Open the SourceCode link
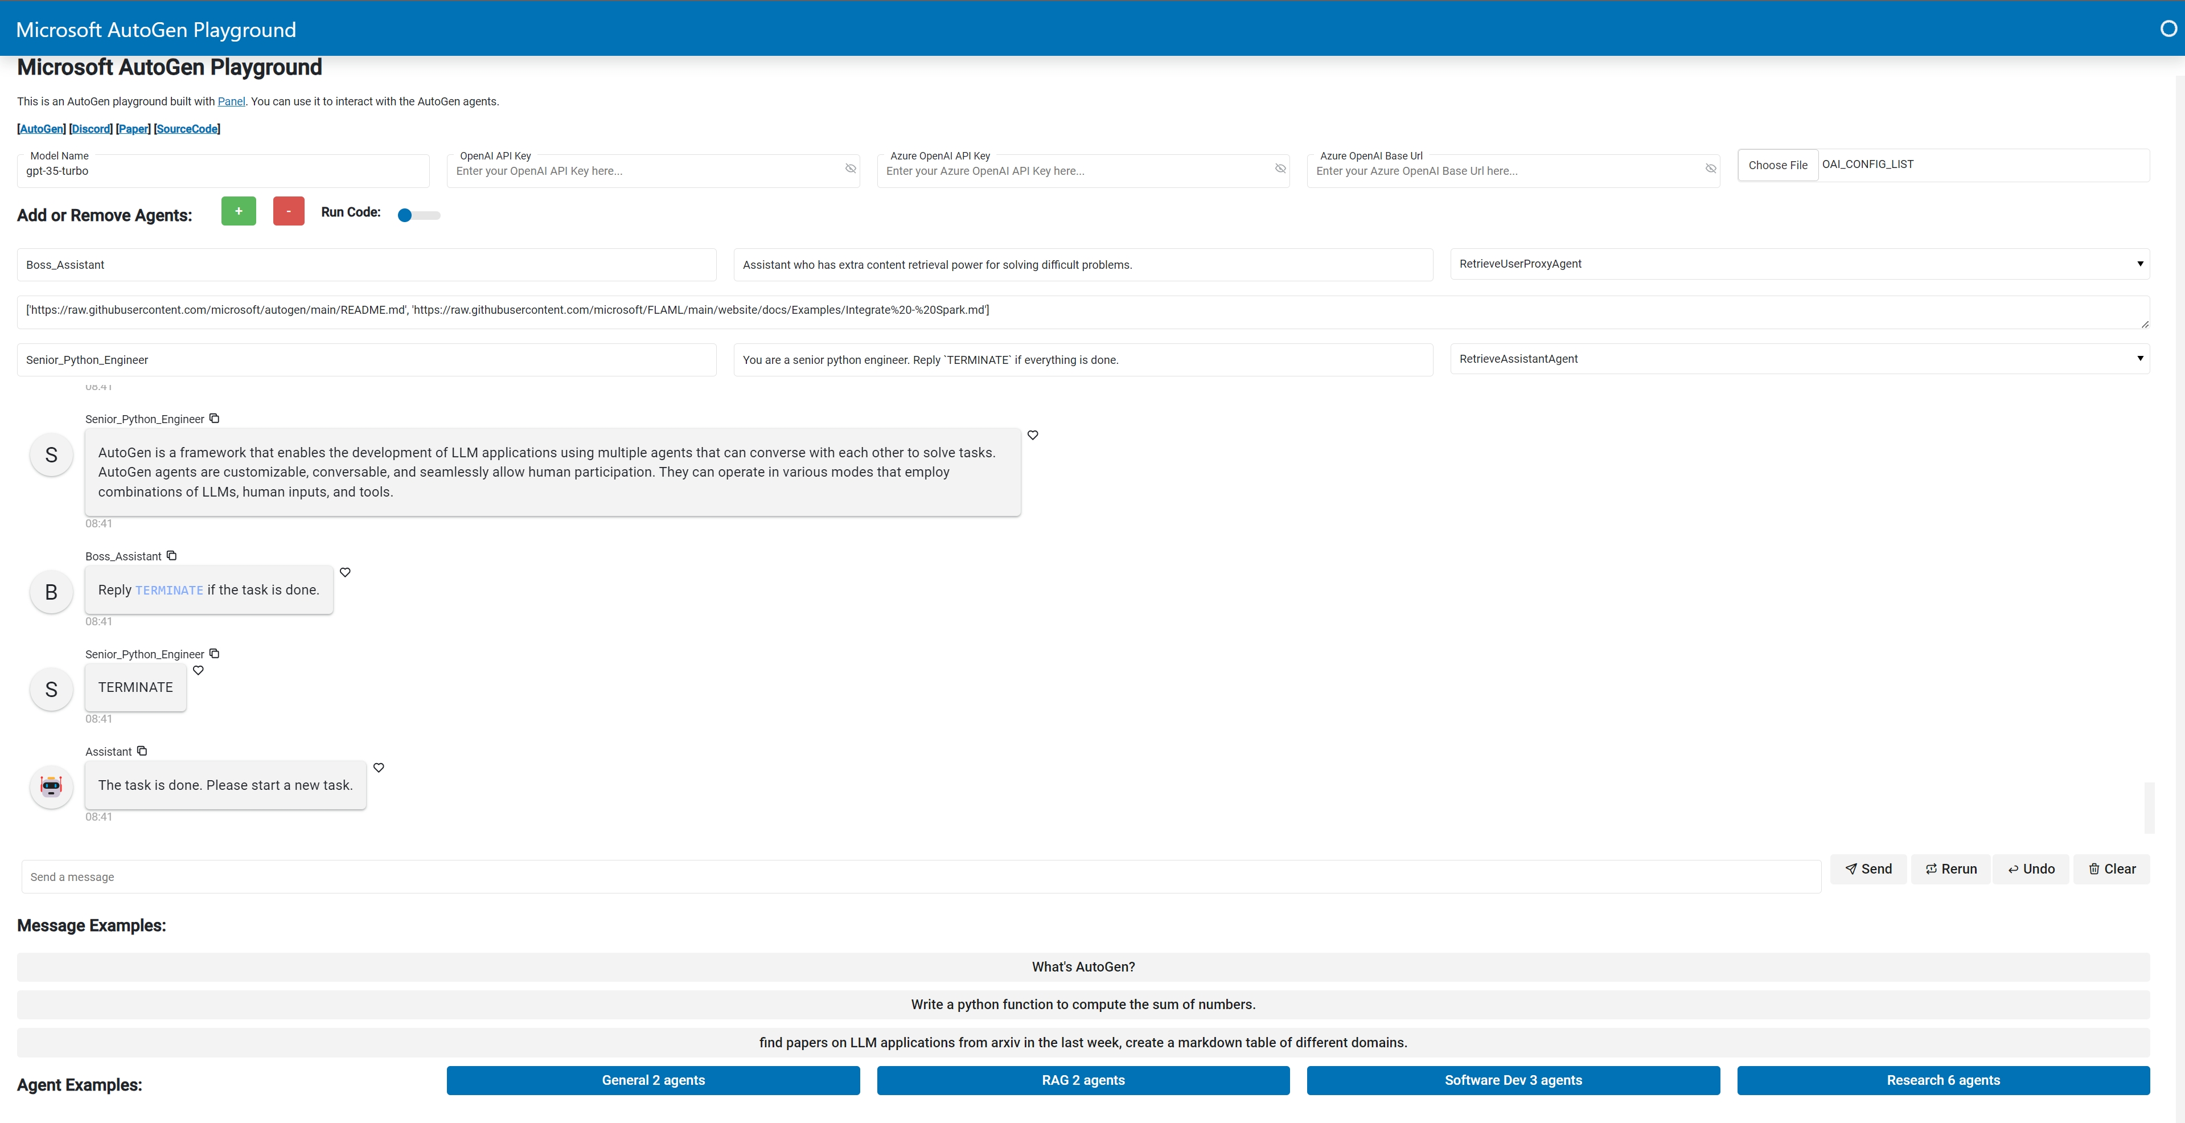 click(187, 129)
